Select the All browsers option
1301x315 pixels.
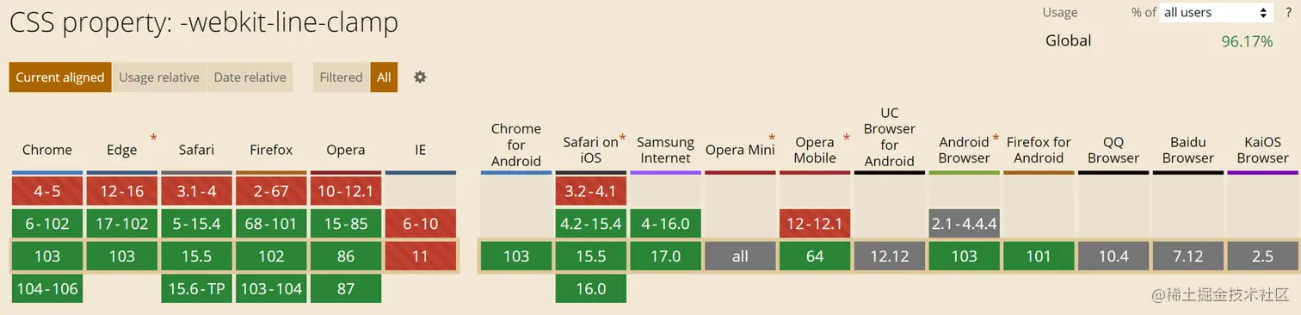[384, 77]
